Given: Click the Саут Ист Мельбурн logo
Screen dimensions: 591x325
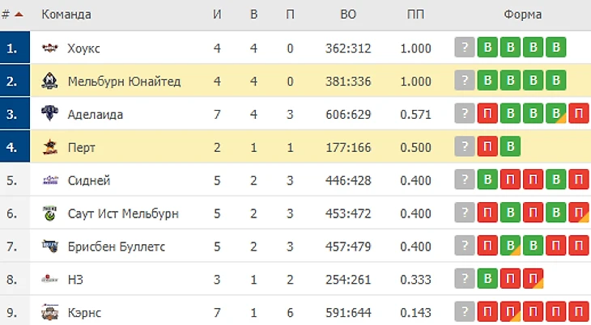Looking at the screenshot, I should point(50,213).
